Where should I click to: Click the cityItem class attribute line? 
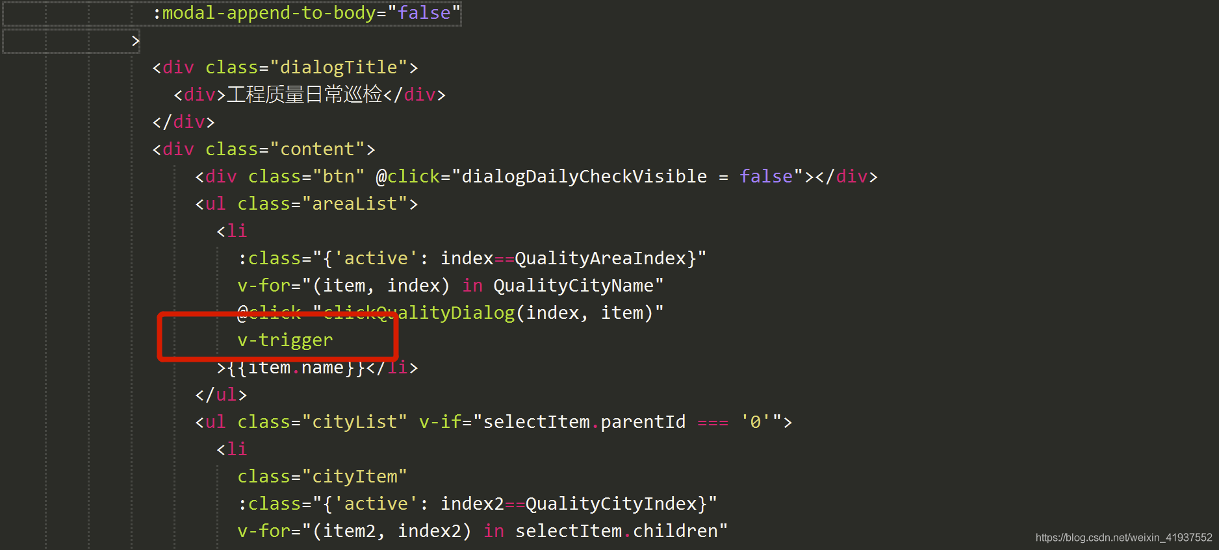click(x=322, y=477)
